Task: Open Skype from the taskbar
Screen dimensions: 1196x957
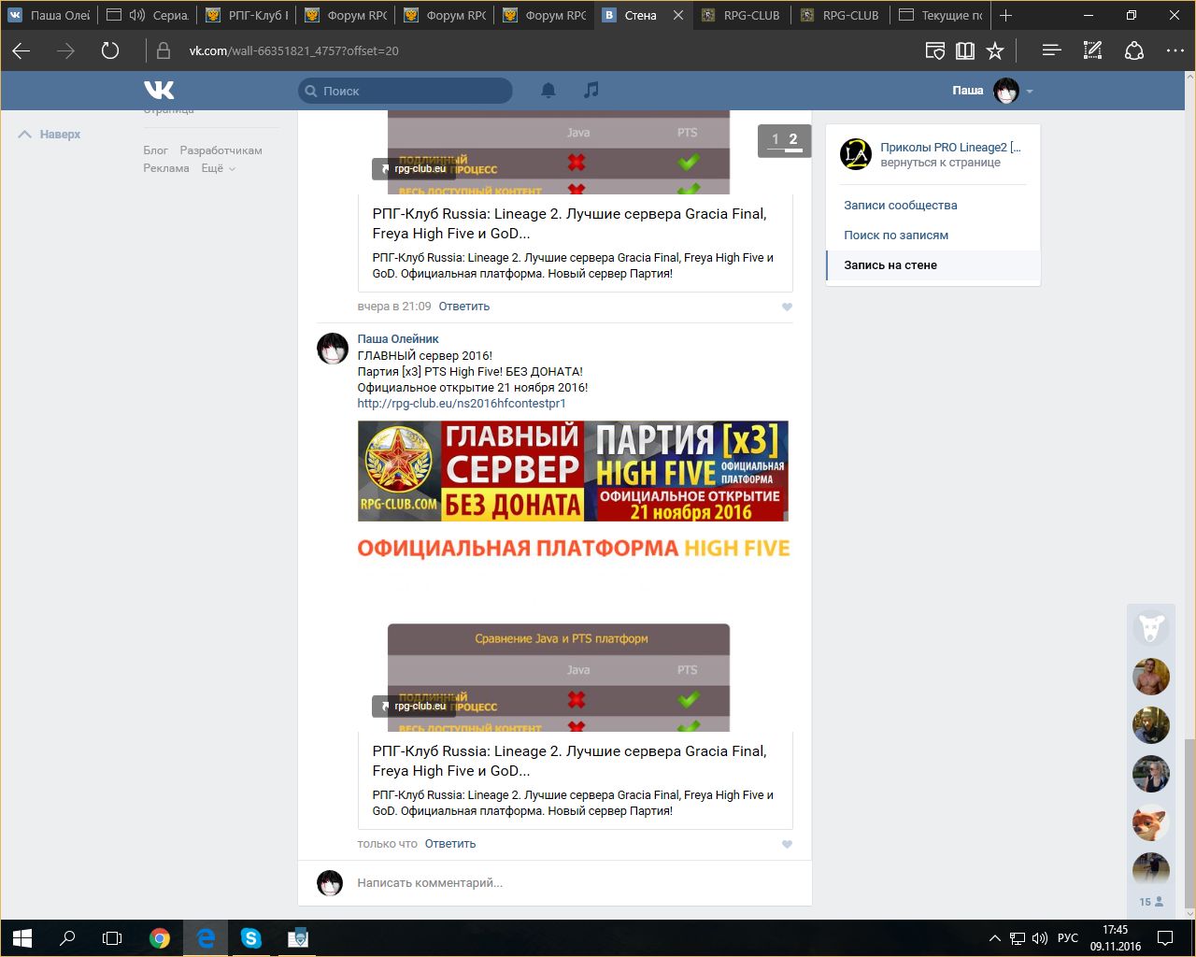Action: pos(251,937)
